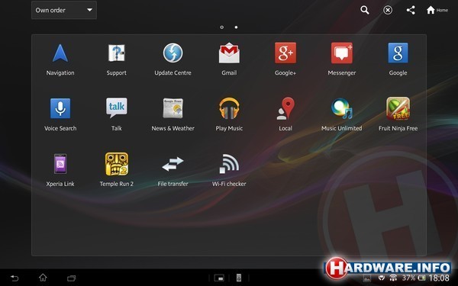Start Fruit Ninja Free

[398, 114]
